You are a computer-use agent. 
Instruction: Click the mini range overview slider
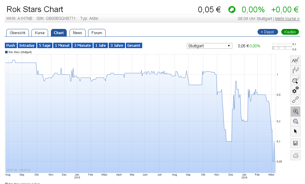tap(281, 47)
